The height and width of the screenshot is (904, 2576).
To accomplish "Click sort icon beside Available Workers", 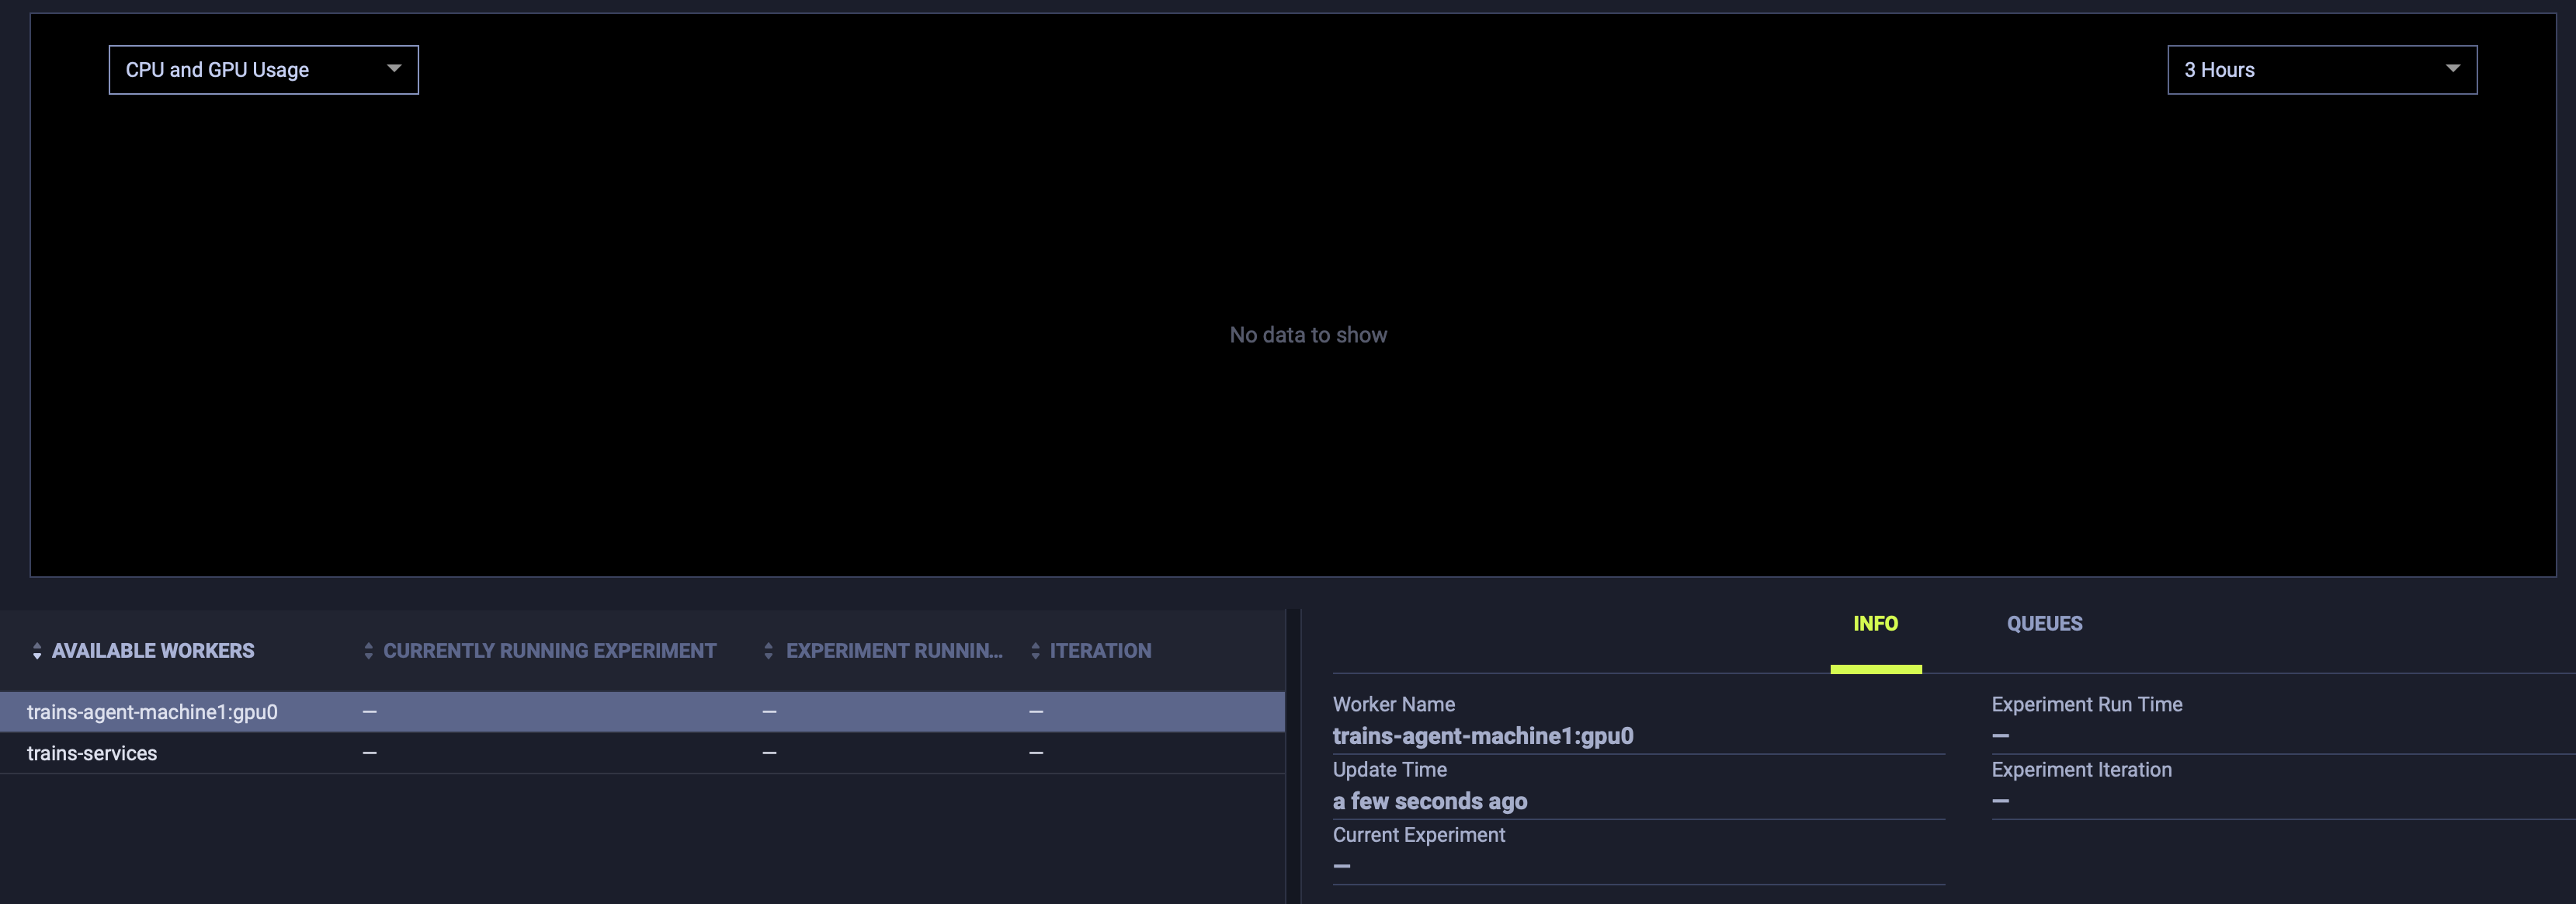I will pyautogui.click(x=37, y=651).
